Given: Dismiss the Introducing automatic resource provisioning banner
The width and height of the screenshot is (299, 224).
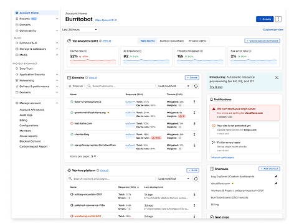Looking at the screenshot, I should coord(277,78).
